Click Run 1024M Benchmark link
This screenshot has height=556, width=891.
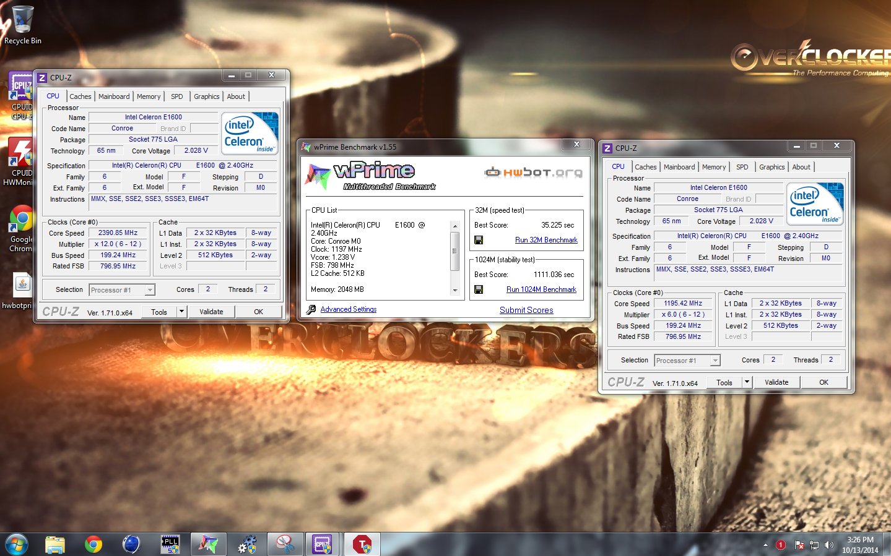coord(541,289)
